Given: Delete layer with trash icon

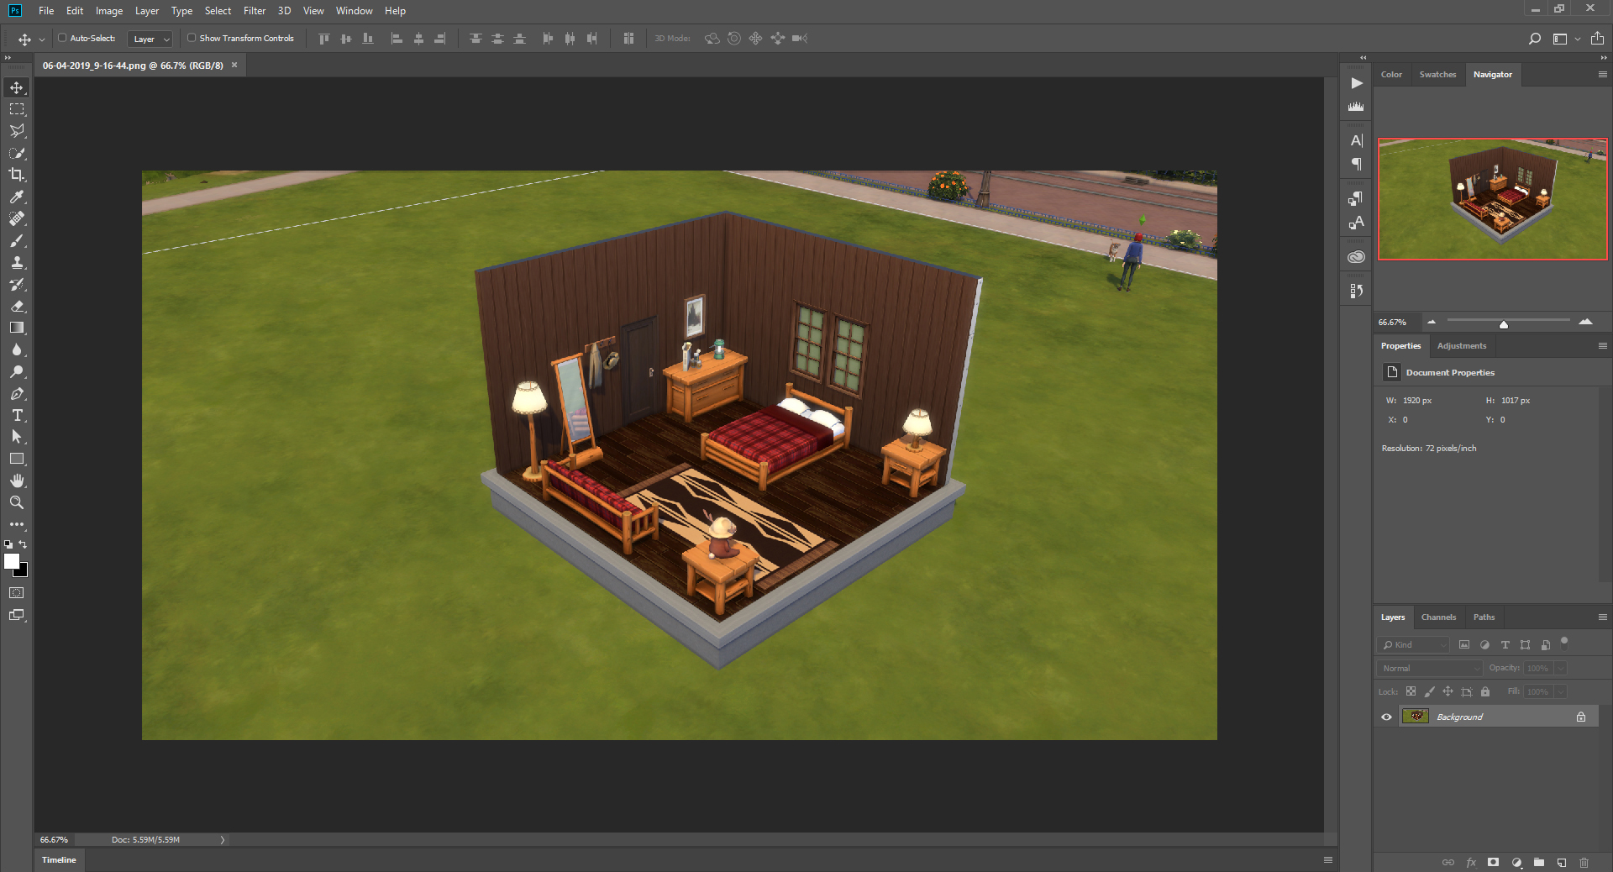Looking at the screenshot, I should (1584, 862).
